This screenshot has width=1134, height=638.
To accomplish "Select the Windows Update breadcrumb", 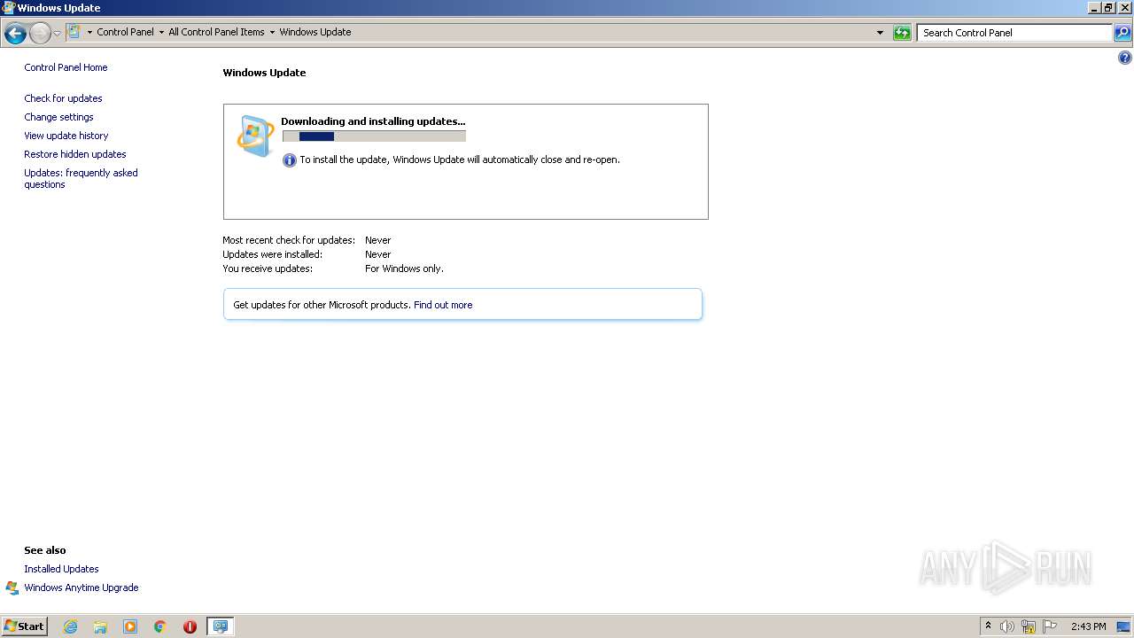I will coord(315,32).
